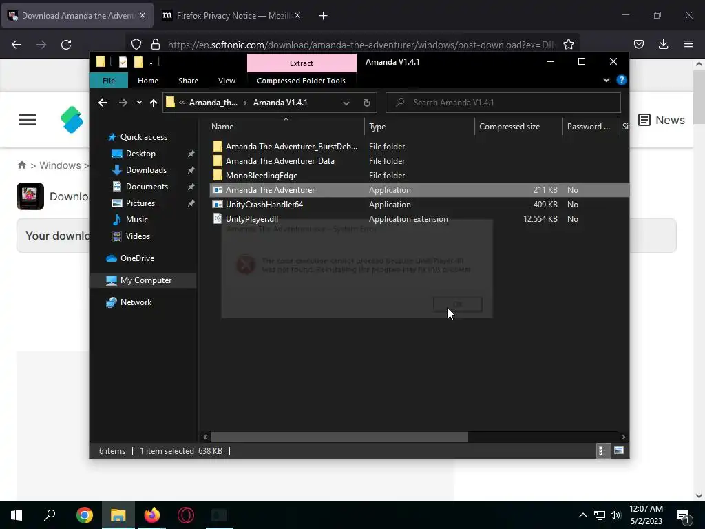Click the Search Amanda V1.4.1 field
705x529 pixels.
(x=503, y=103)
